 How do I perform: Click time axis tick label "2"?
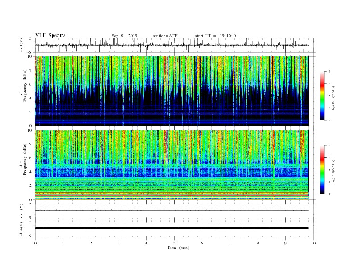tap(91, 243)
